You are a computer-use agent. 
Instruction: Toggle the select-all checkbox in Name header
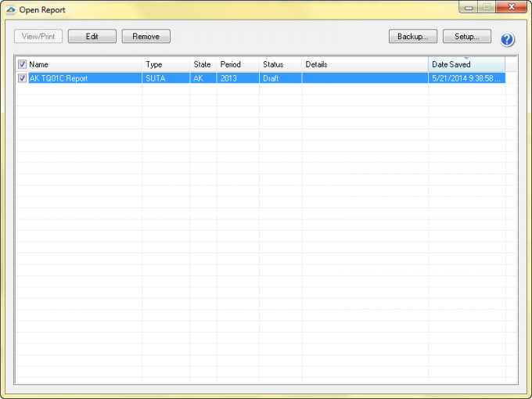tap(22, 64)
